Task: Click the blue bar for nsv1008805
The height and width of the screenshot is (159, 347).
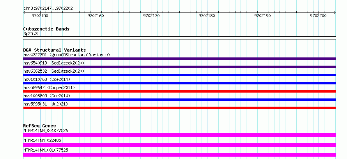Action: (x=179, y=100)
